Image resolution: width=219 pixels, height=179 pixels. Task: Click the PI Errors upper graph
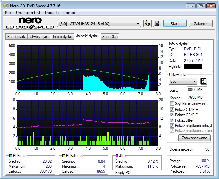point(88,68)
